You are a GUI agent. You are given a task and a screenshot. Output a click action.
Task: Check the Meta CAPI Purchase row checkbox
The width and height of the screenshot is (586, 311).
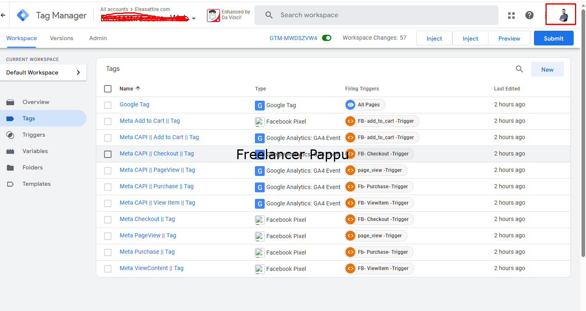tap(108, 187)
